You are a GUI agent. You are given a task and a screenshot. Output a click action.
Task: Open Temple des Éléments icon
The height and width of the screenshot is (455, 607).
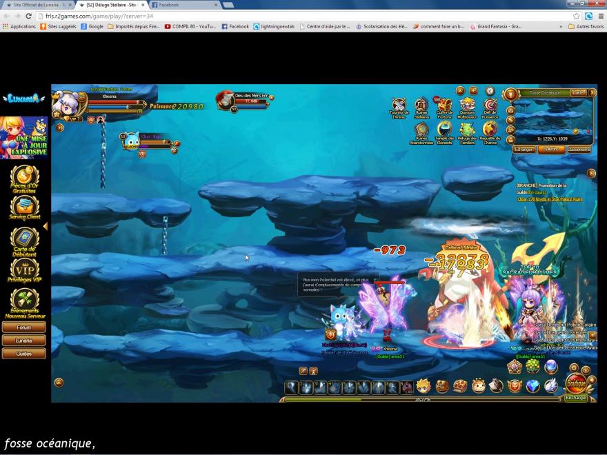(444, 130)
